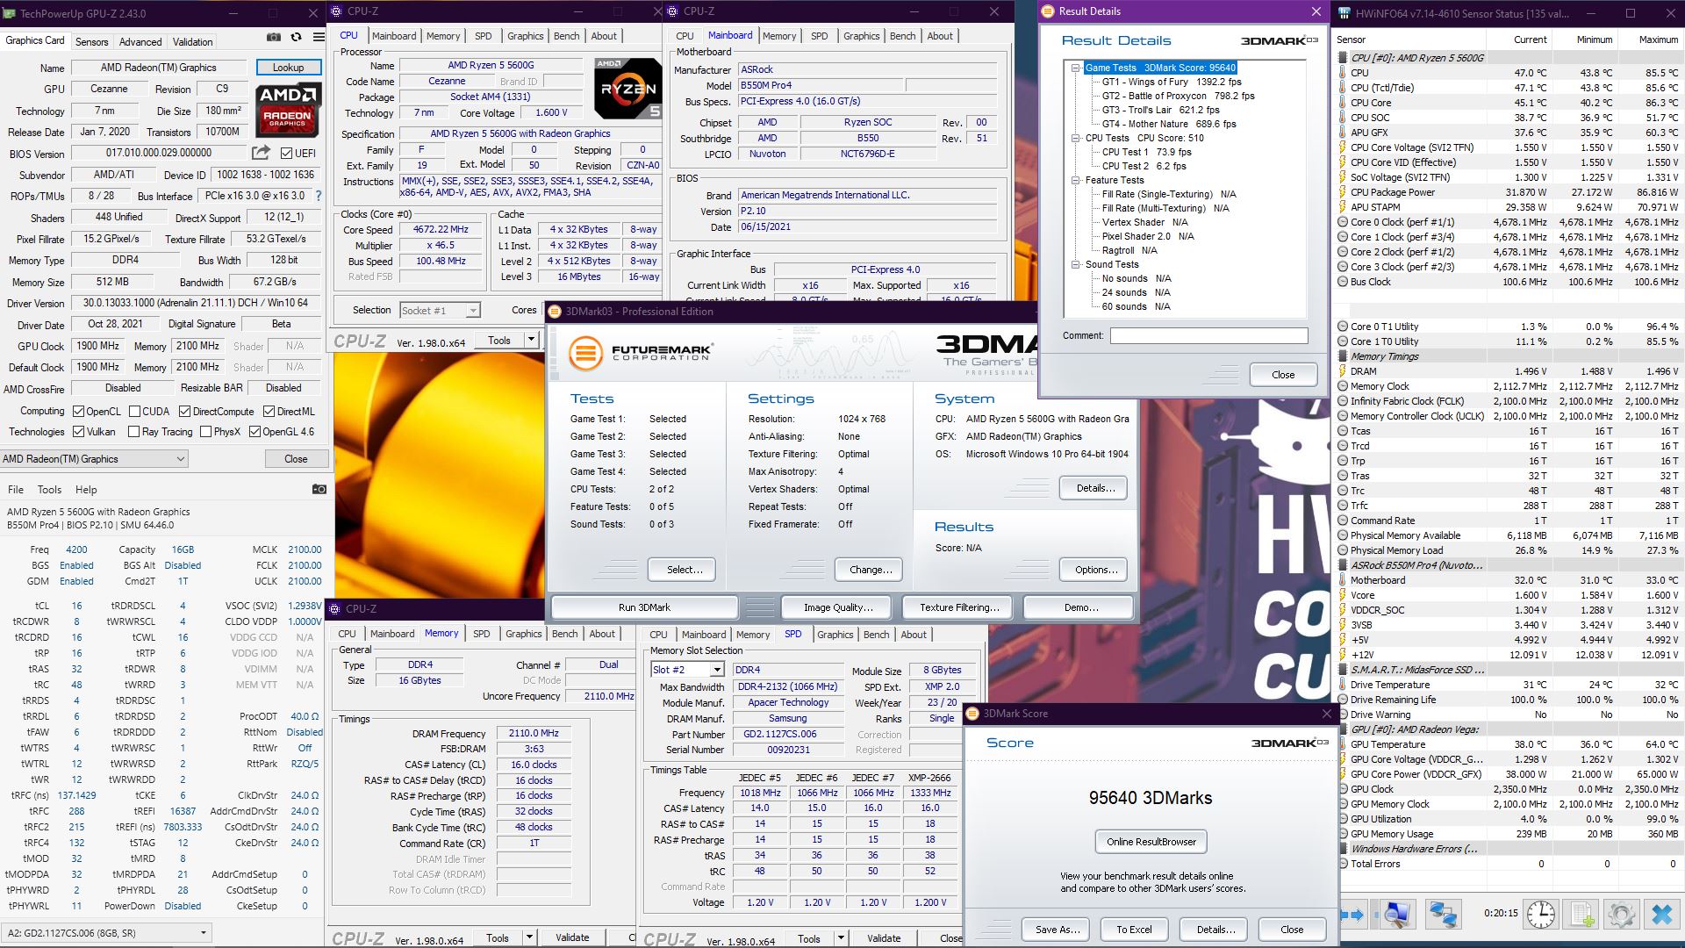Toggle the CUDA checkbox
Image resolution: width=1685 pixels, height=948 pixels.
[134, 411]
